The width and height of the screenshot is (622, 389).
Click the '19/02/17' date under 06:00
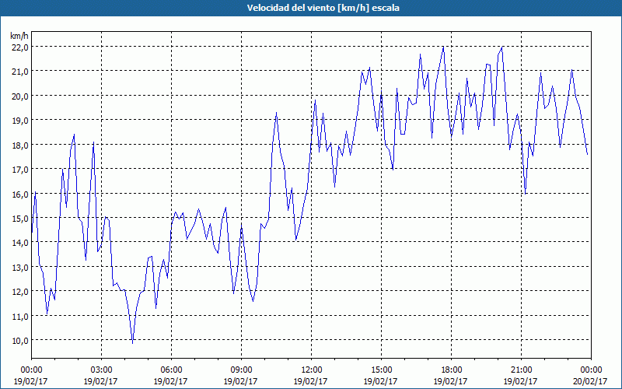pyautogui.click(x=170, y=381)
